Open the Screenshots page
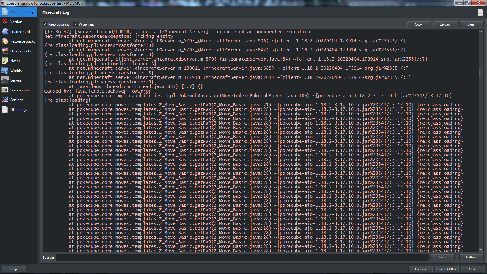Image resolution: width=487 pixels, height=274 pixels. (19, 90)
